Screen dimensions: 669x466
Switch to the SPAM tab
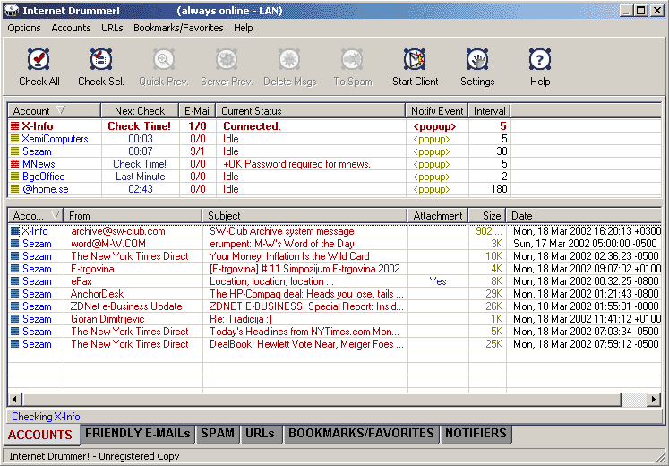click(x=218, y=434)
